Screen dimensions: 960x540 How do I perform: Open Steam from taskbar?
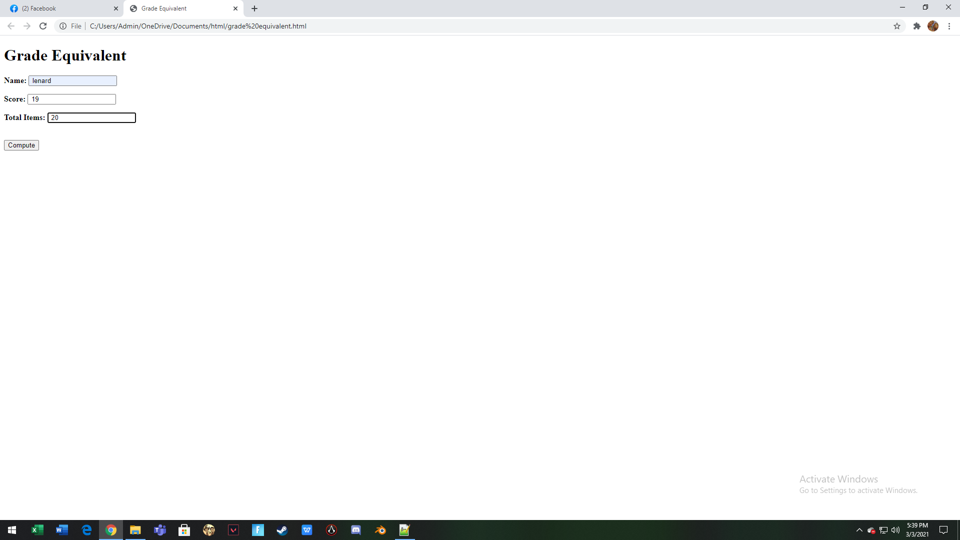[x=282, y=530]
